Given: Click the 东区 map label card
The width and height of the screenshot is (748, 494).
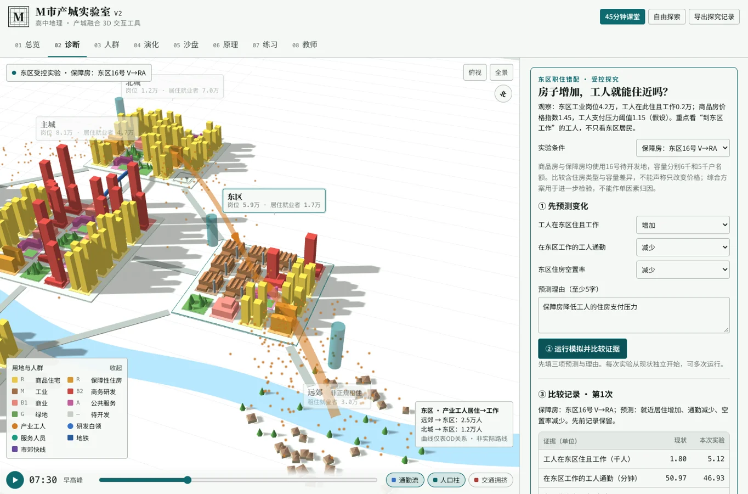Looking at the screenshot, I should tap(274, 200).
